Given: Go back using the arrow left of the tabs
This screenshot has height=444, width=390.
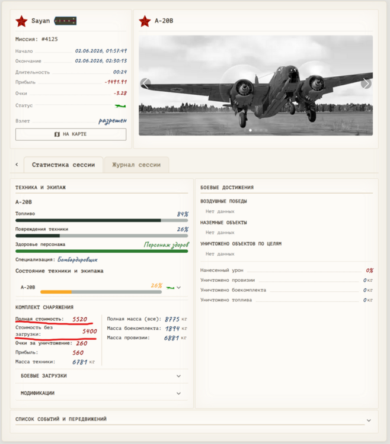Looking at the screenshot, I should 17,165.
